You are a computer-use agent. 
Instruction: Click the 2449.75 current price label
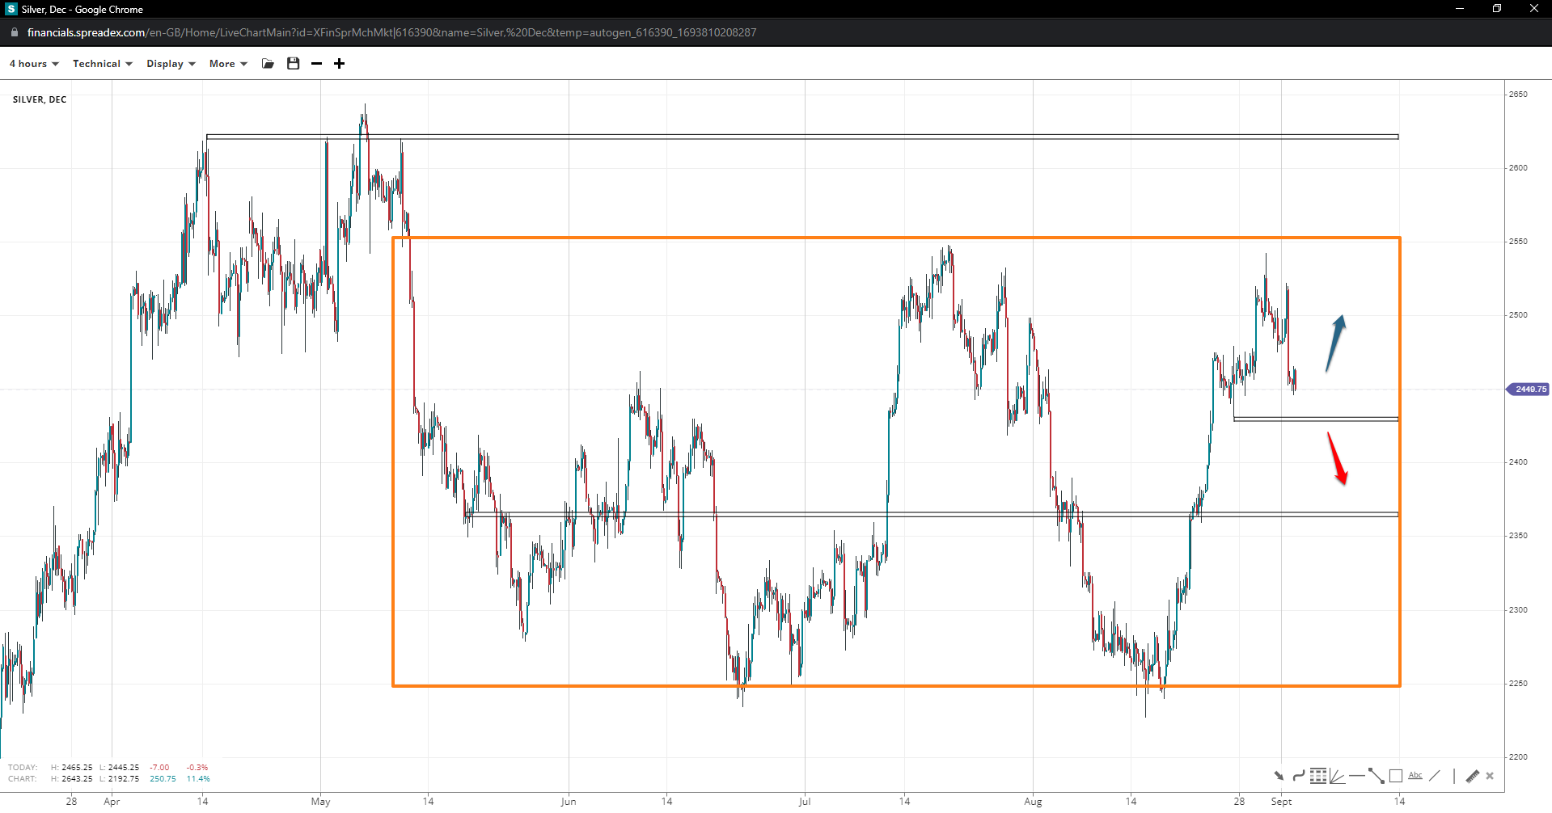point(1529,390)
